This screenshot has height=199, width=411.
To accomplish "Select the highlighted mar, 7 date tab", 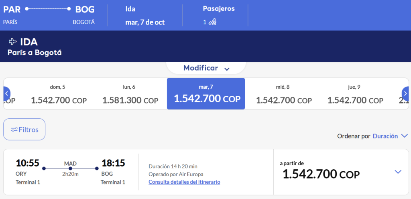I will tap(206, 94).
